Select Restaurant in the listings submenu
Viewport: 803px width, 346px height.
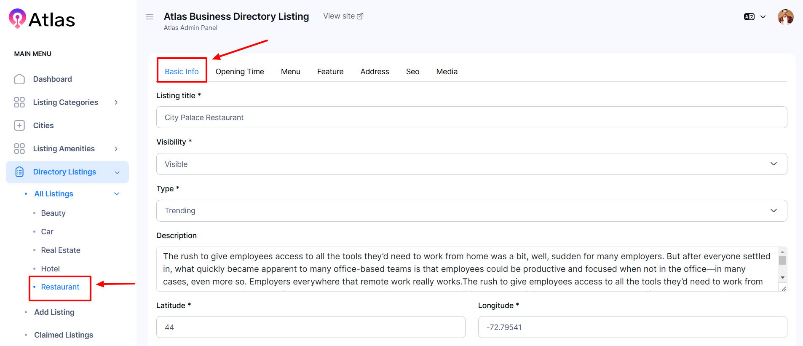(x=60, y=287)
